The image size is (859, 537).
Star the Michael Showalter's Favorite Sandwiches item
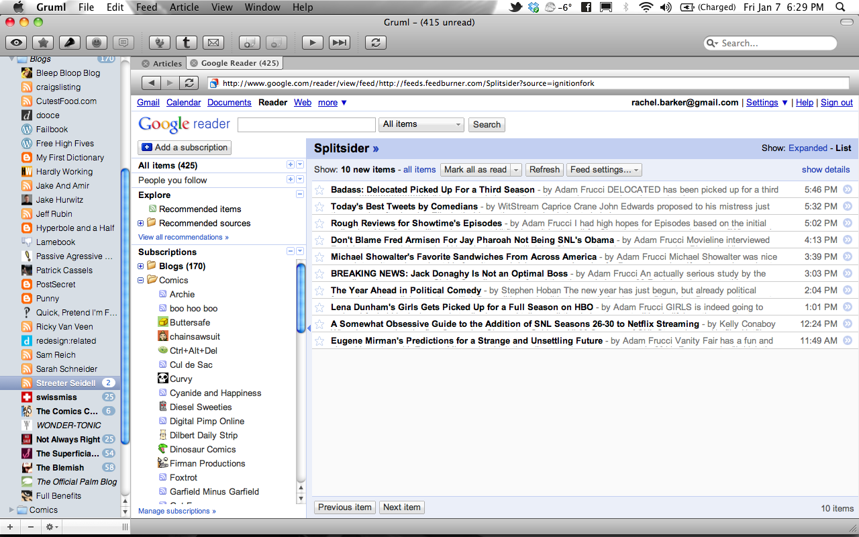tap(320, 256)
